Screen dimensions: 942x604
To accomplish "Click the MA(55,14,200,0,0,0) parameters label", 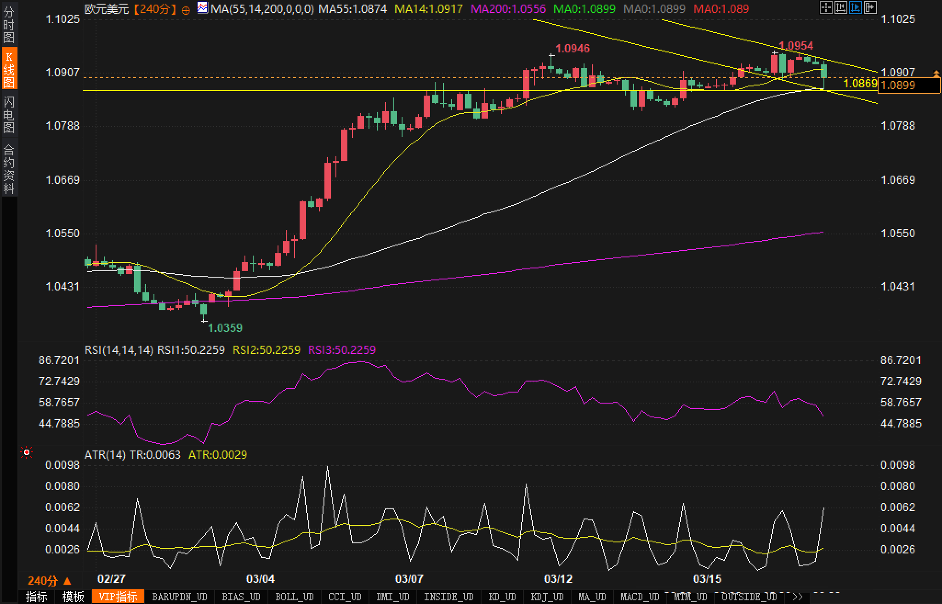I will [x=262, y=9].
